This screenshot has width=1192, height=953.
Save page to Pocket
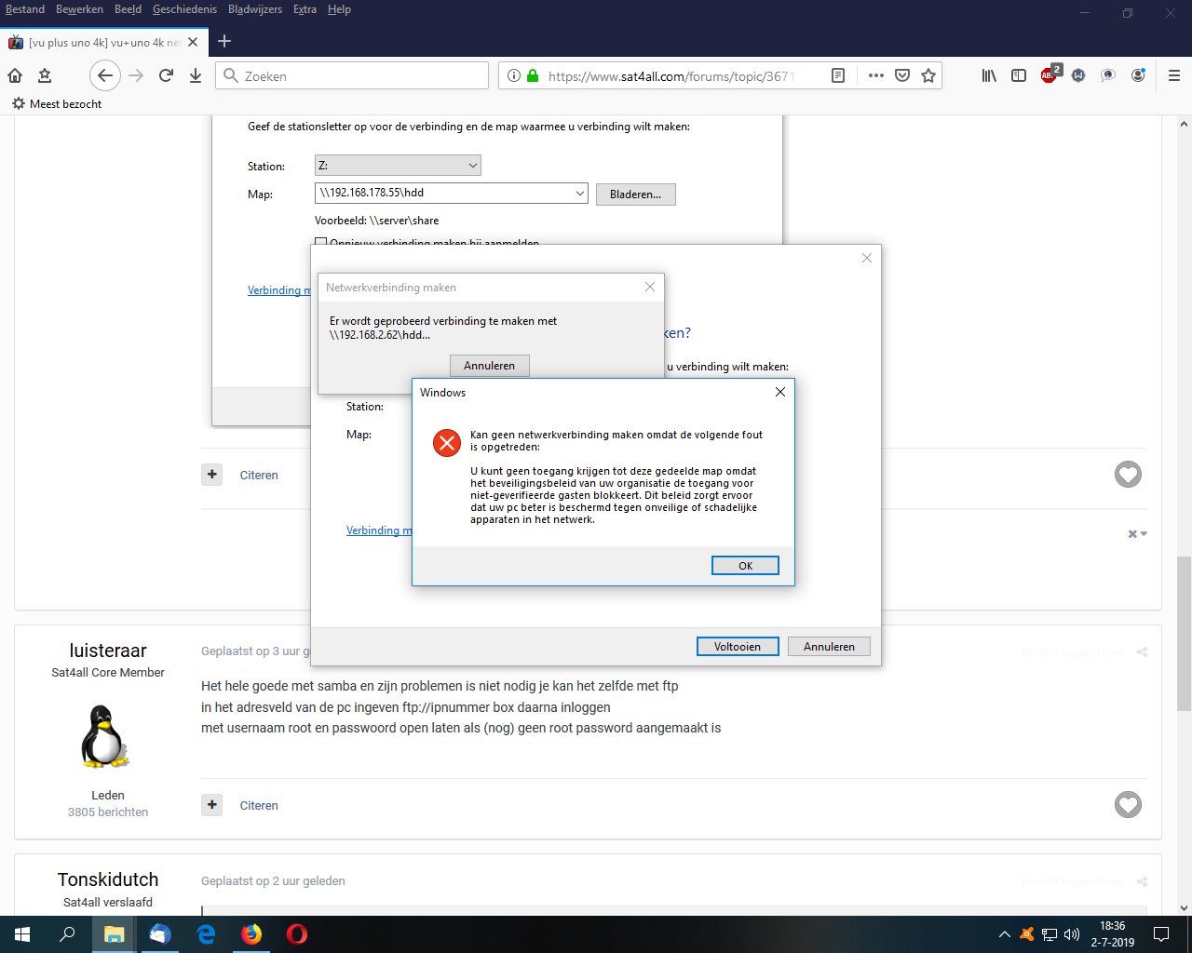[901, 76]
